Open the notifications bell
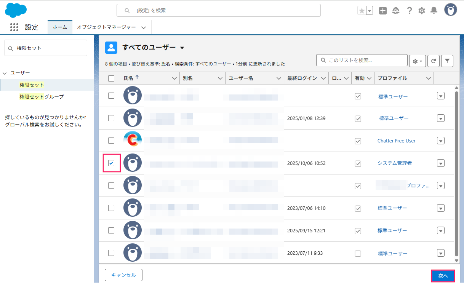Image resolution: width=464 pixels, height=283 pixels. pyautogui.click(x=434, y=11)
